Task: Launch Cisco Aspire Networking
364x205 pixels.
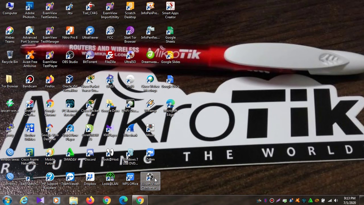Action: coord(30,156)
